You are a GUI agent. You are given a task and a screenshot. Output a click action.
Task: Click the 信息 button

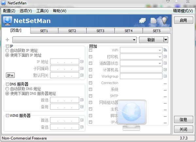tap(184, 120)
